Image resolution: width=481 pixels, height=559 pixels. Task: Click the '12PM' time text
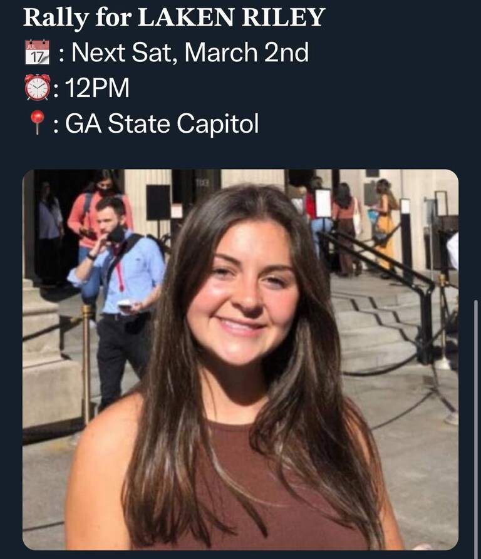click(x=97, y=88)
